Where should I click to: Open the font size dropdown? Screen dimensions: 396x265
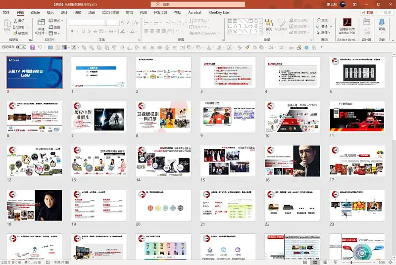pos(117,23)
